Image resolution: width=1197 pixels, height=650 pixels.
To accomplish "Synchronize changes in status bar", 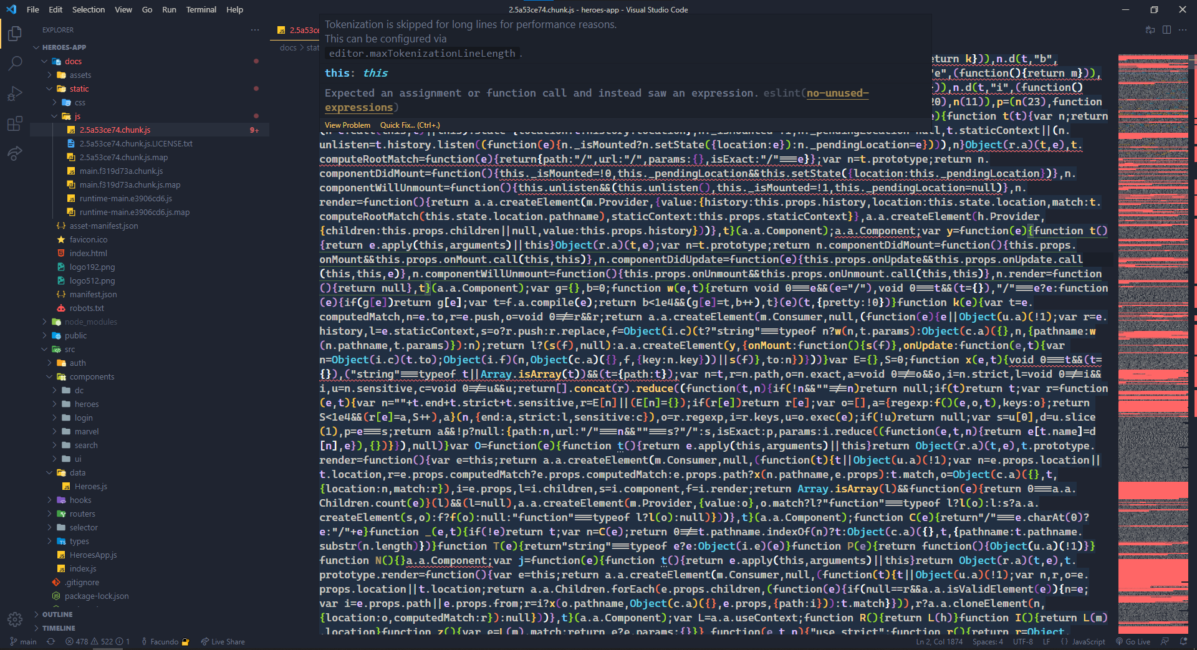I will (51, 642).
